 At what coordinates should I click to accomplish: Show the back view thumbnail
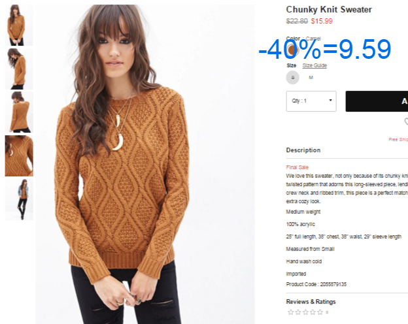click(19, 112)
